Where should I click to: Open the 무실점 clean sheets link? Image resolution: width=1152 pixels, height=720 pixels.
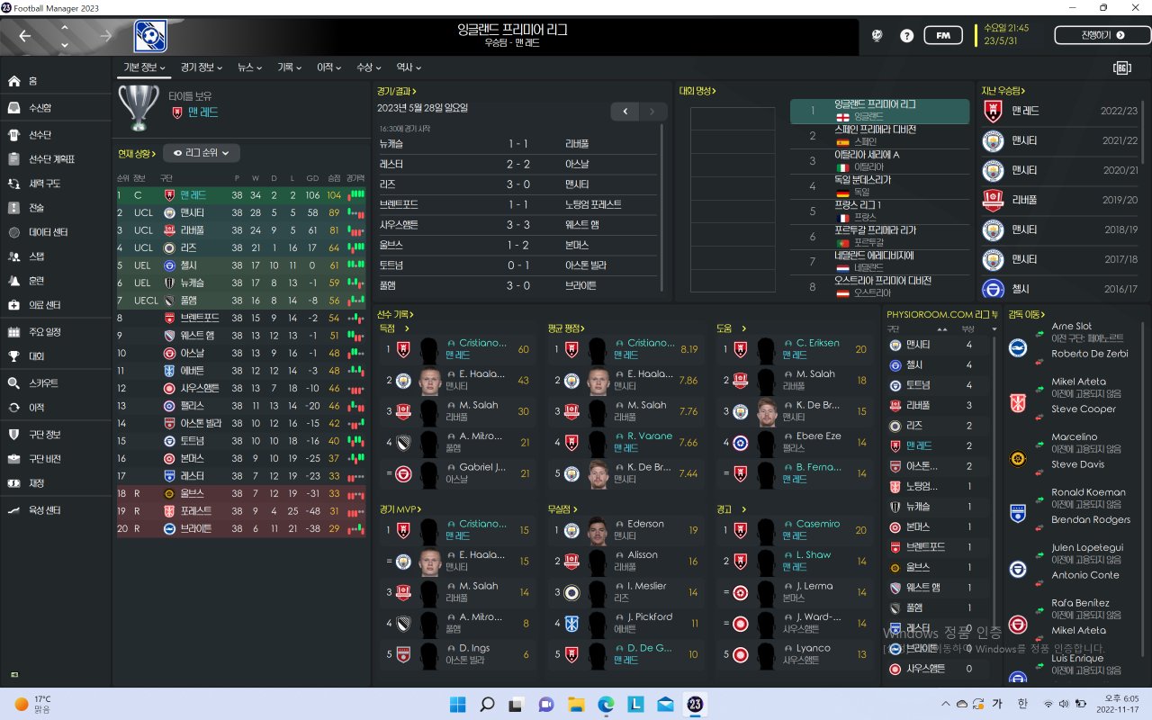coord(562,509)
